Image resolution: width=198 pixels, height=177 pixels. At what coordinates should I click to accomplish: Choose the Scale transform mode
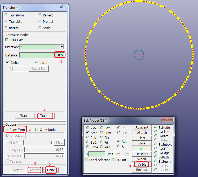pos(40,28)
